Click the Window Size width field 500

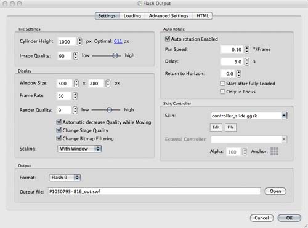point(64,84)
